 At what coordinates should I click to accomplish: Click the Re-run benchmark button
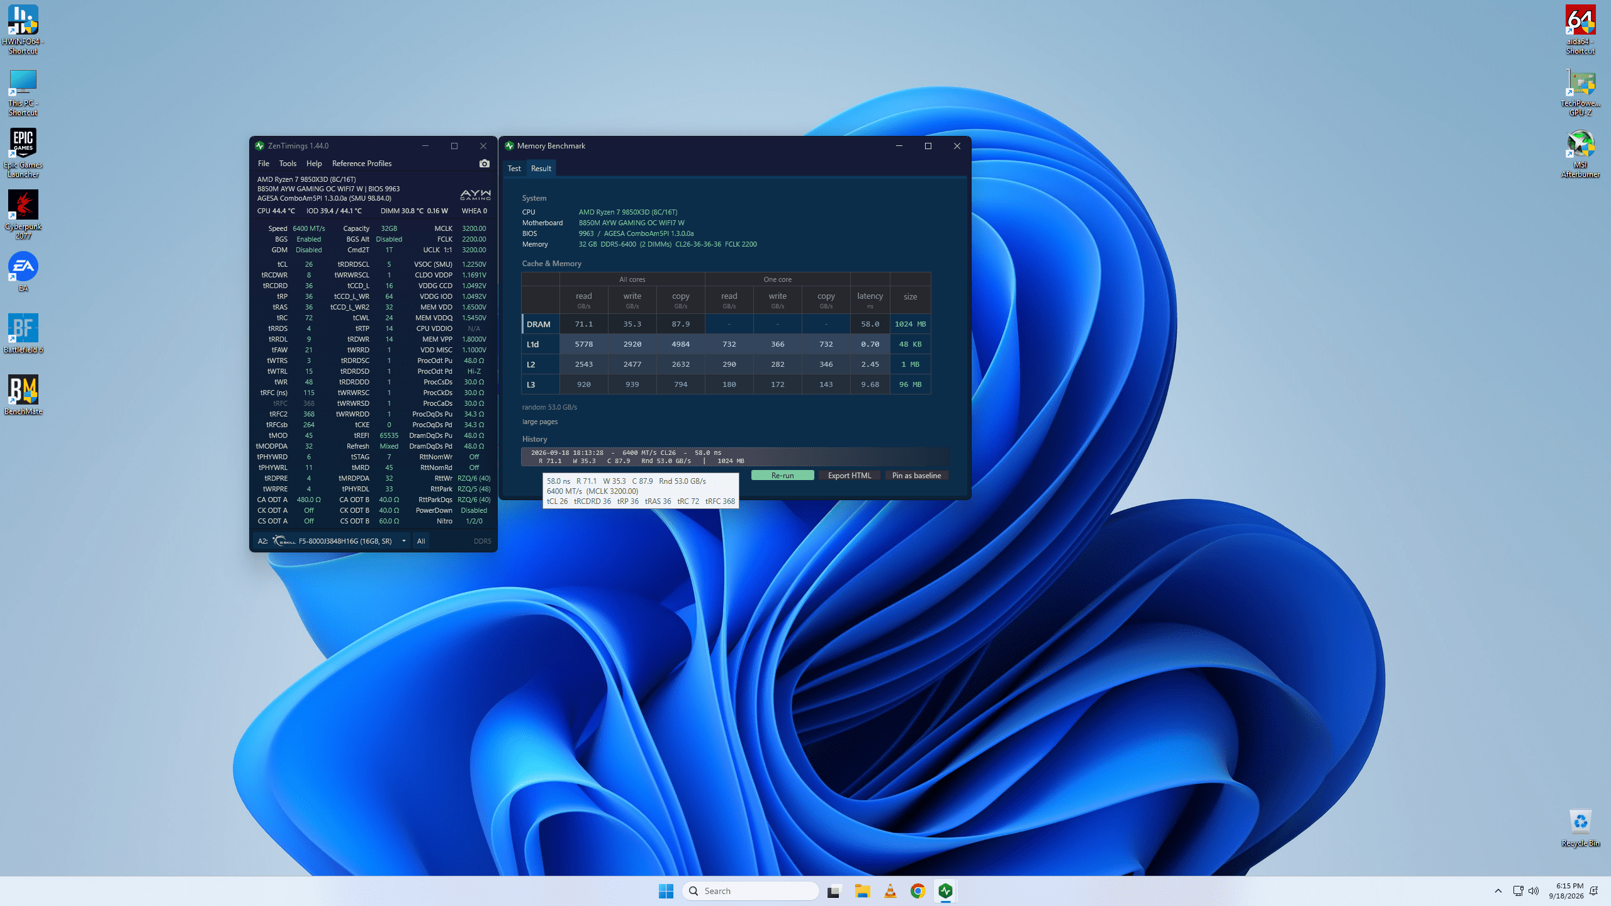pyautogui.click(x=782, y=476)
